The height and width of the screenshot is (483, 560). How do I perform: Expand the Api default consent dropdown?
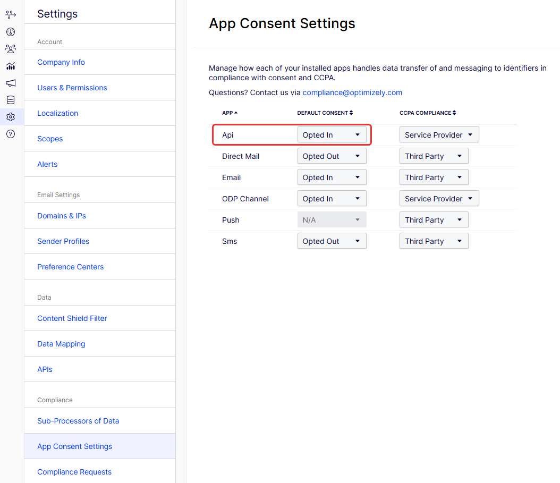pos(332,135)
